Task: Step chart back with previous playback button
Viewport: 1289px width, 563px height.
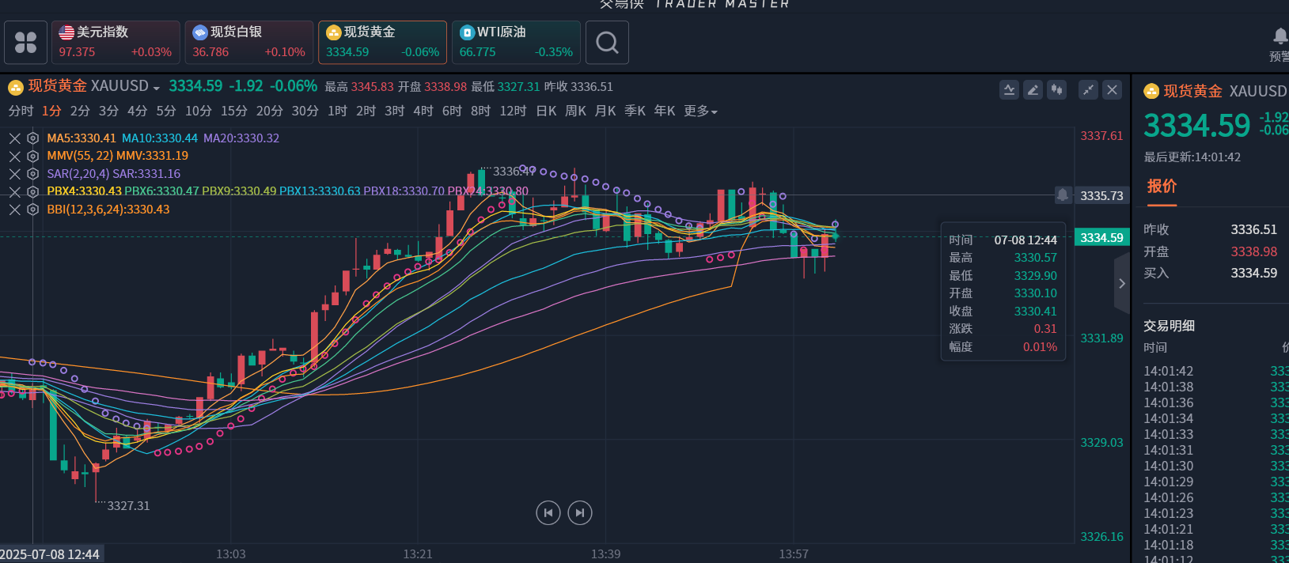Action: point(548,513)
